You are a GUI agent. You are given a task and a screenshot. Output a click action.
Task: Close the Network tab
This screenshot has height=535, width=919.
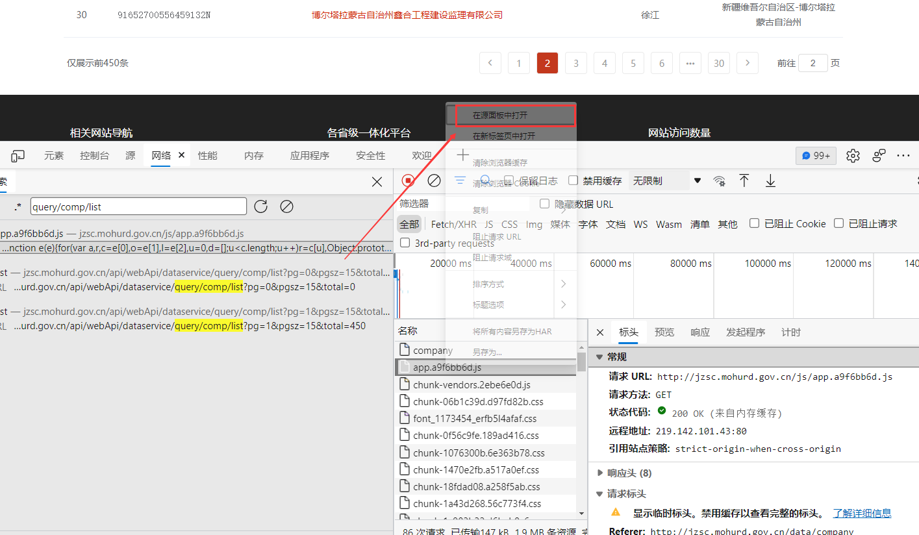(181, 155)
